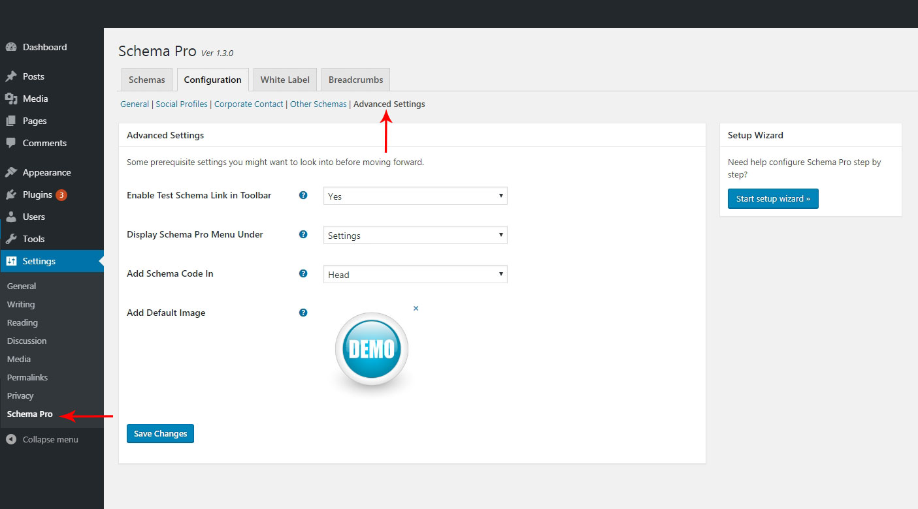The height and width of the screenshot is (509, 918).
Task: Click the Save Changes button
Action: point(160,433)
